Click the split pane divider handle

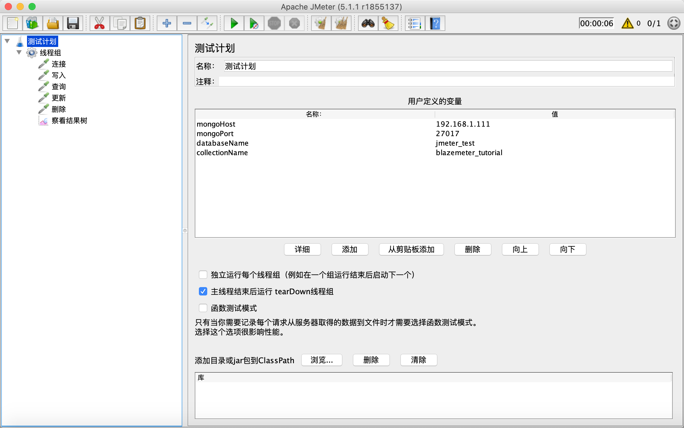coord(185,231)
